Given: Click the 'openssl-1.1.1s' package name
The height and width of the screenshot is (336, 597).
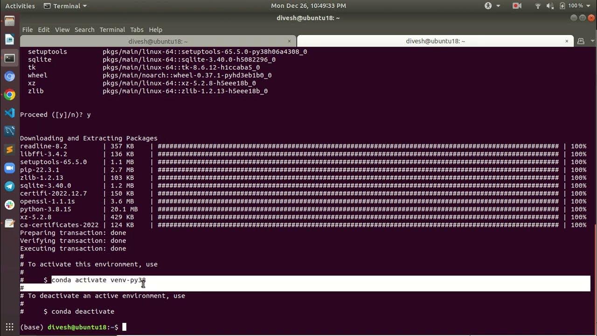Looking at the screenshot, I should [x=48, y=201].
